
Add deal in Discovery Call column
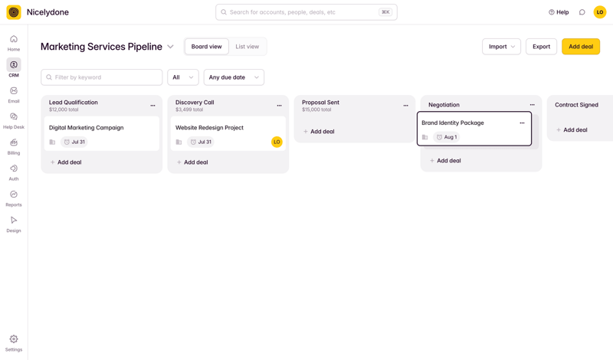pos(192,162)
